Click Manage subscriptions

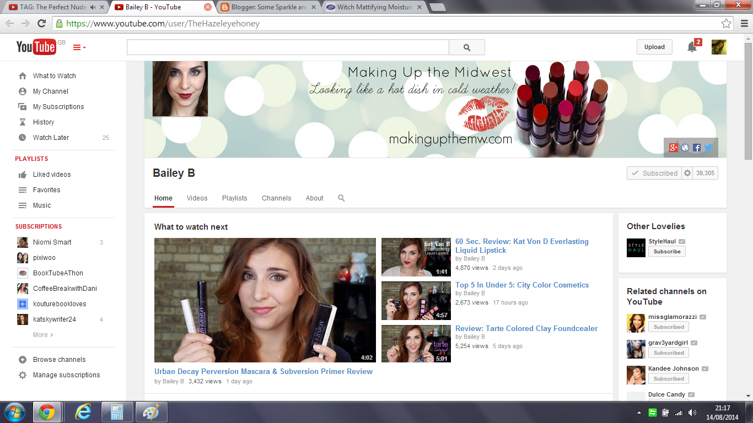pyautogui.click(x=66, y=375)
